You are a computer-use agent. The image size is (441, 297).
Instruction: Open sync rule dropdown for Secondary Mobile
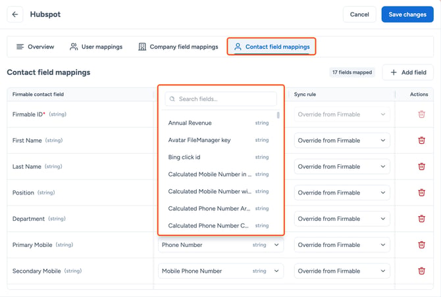[342, 271]
